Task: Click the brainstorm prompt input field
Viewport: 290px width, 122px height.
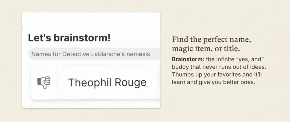Action: 94,54
